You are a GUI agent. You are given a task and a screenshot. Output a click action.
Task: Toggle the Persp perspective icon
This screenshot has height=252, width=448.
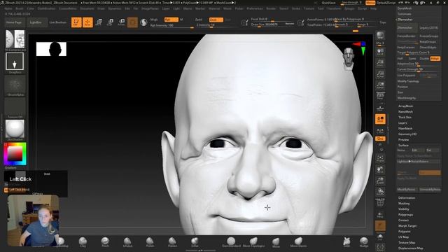(380, 97)
